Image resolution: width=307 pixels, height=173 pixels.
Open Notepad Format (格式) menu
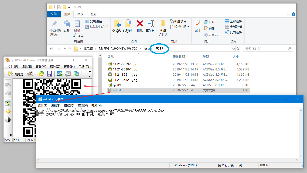[x=69, y=106]
